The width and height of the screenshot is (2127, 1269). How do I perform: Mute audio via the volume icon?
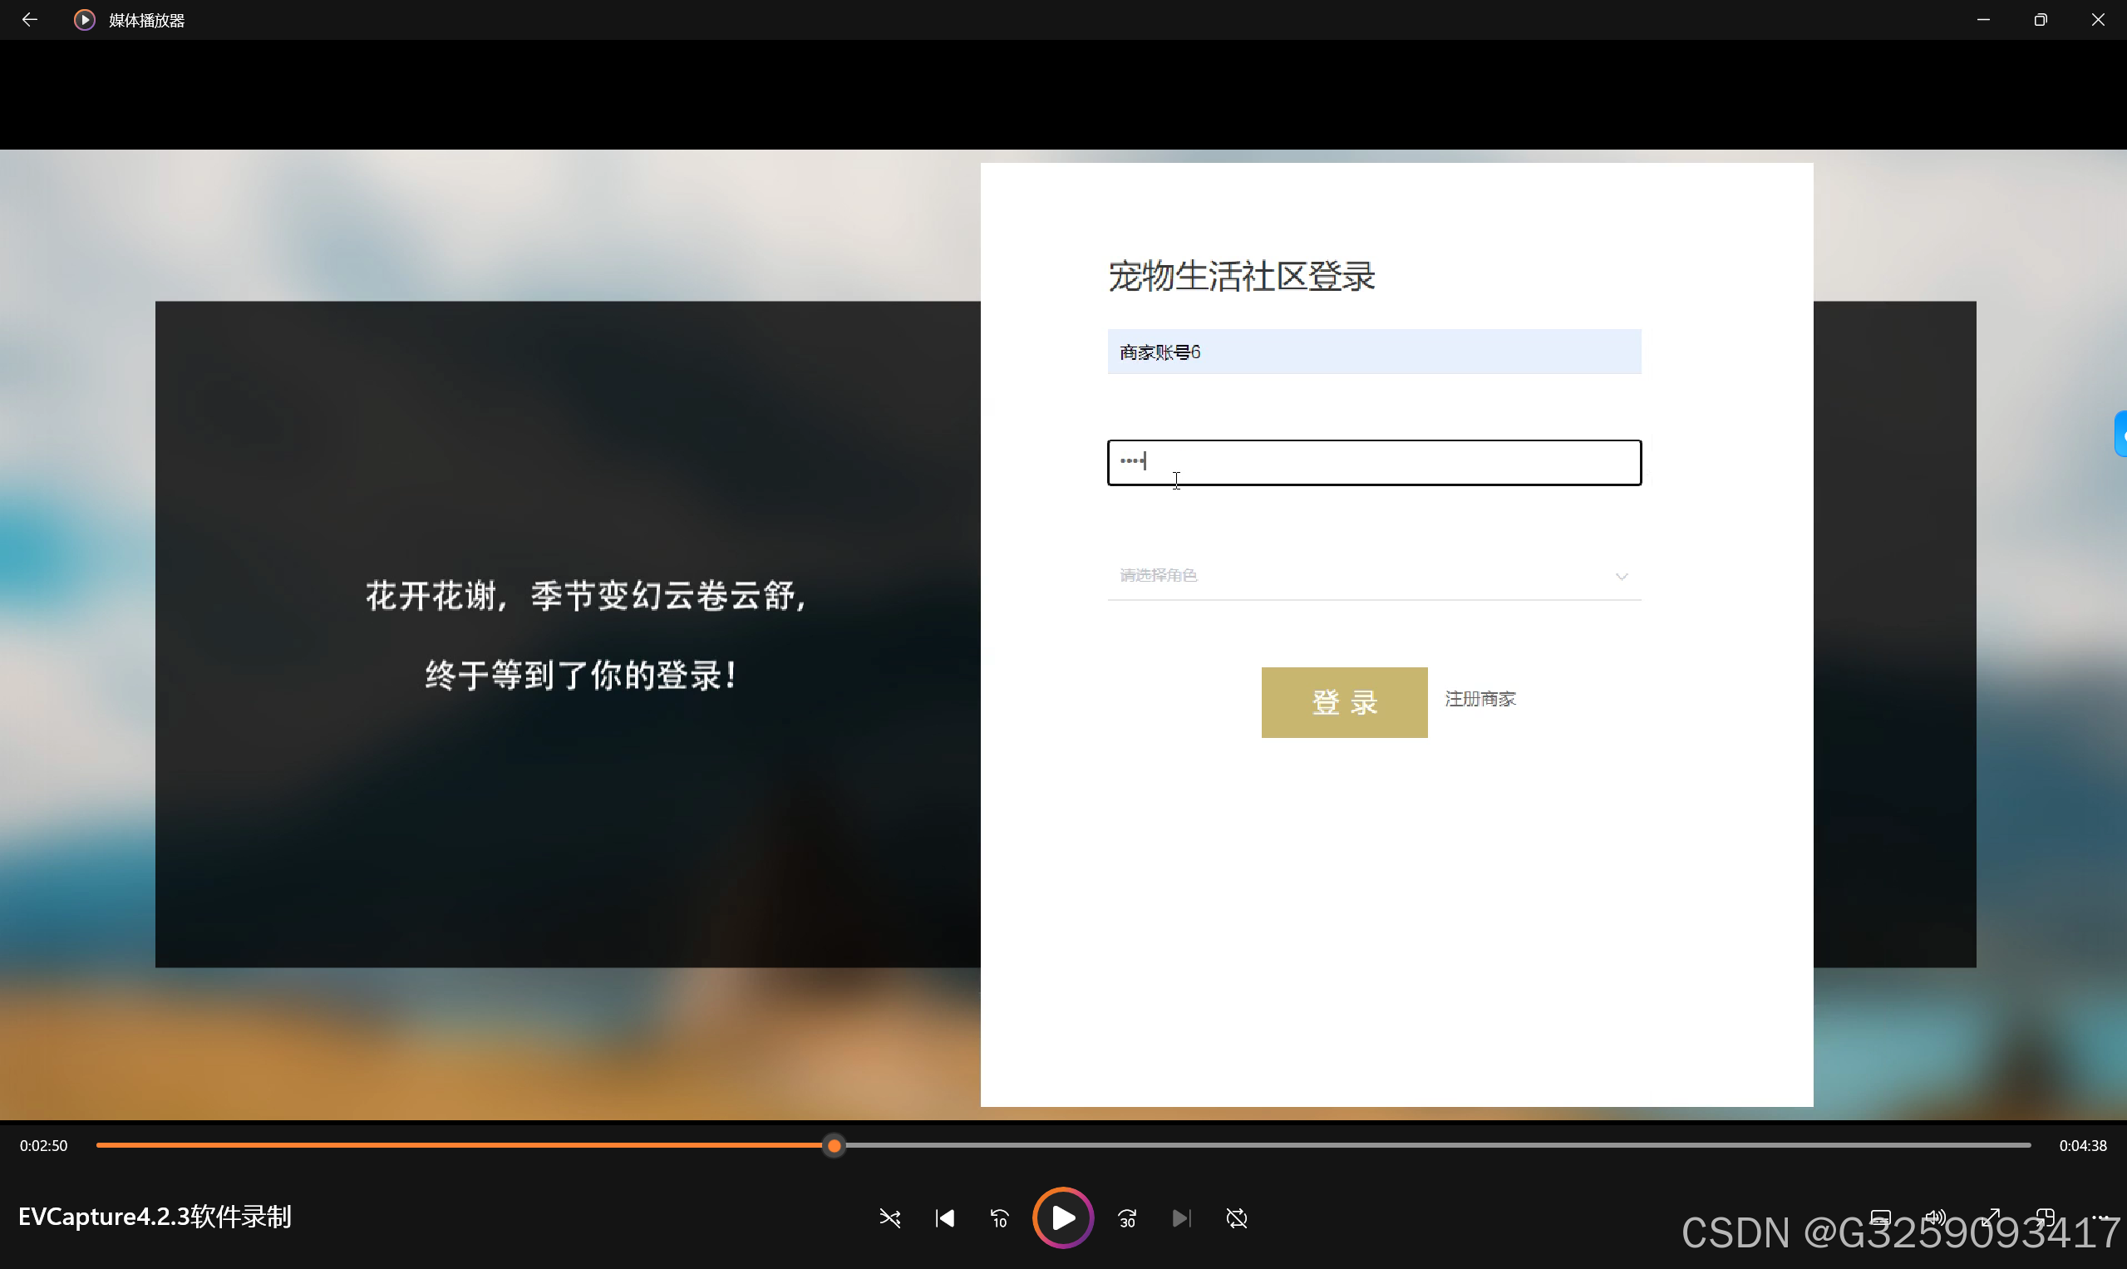tap(1937, 1217)
